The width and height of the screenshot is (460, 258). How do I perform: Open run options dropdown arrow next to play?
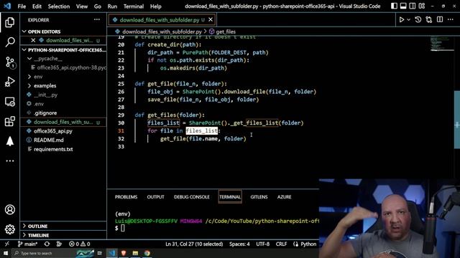[x=408, y=19]
